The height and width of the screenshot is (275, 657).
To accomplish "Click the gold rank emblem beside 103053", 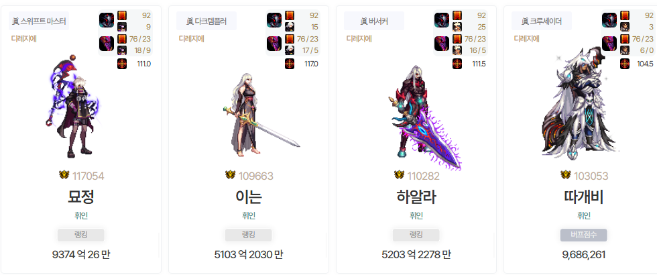I will click(x=566, y=175).
